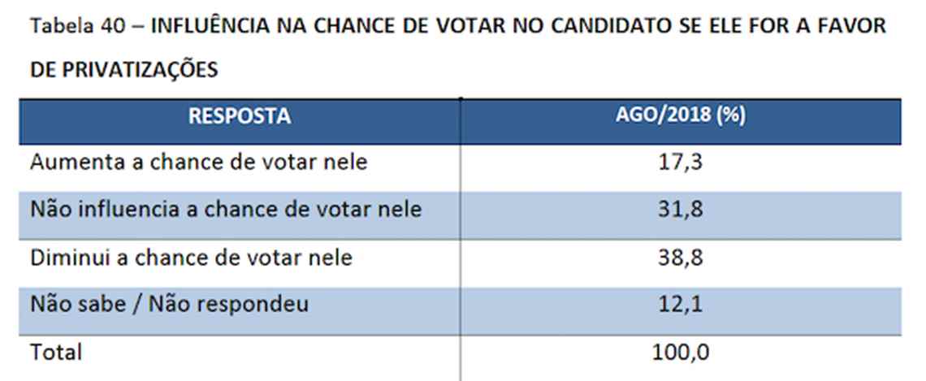926x381 pixels.
Task: Select the 31,8 value cell
Action: [x=681, y=210]
